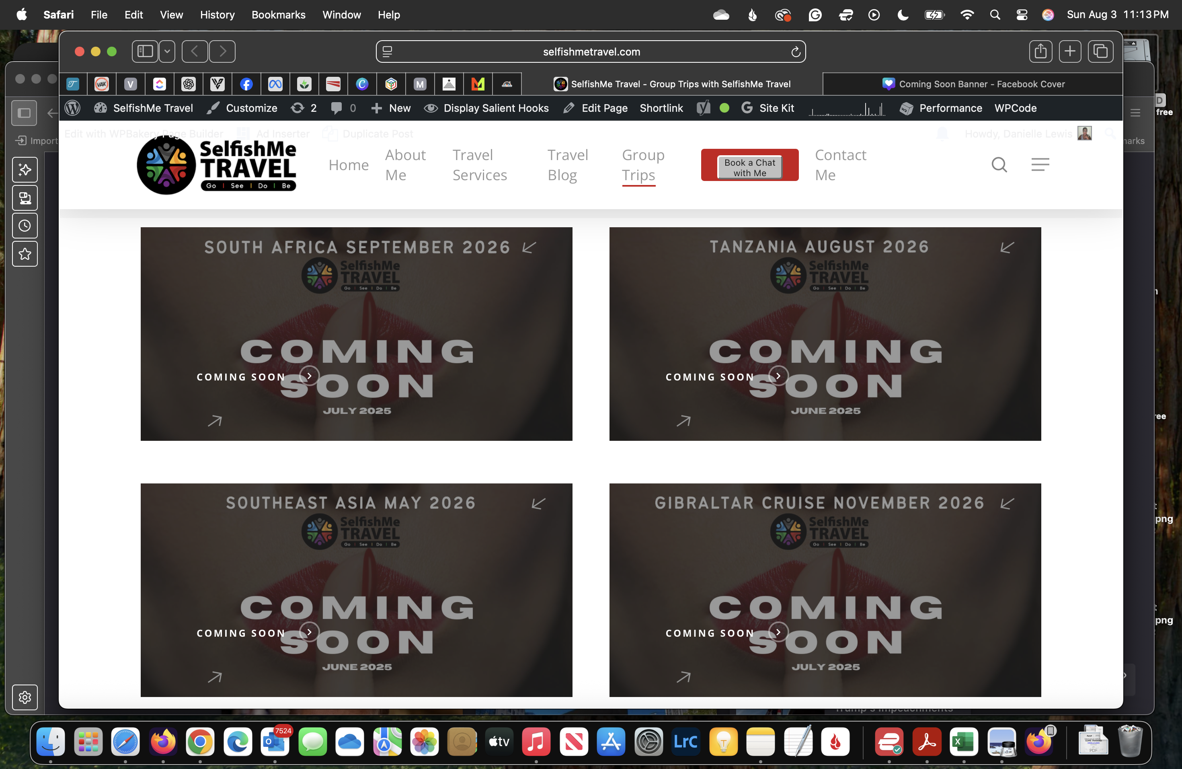
Task: Open the page settings icon in address bar
Action: pyautogui.click(x=388, y=51)
